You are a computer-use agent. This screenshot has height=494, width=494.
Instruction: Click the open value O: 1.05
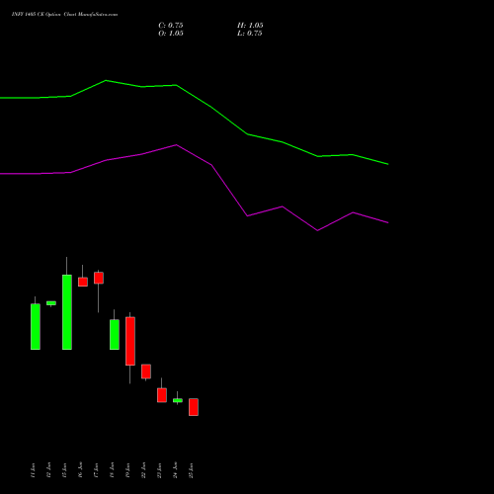(171, 34)
